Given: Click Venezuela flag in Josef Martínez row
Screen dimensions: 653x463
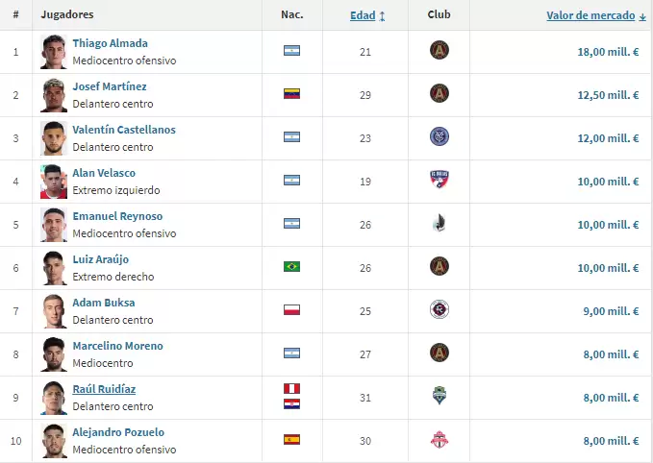Looking at the screenshot, I should click(291, 94).
